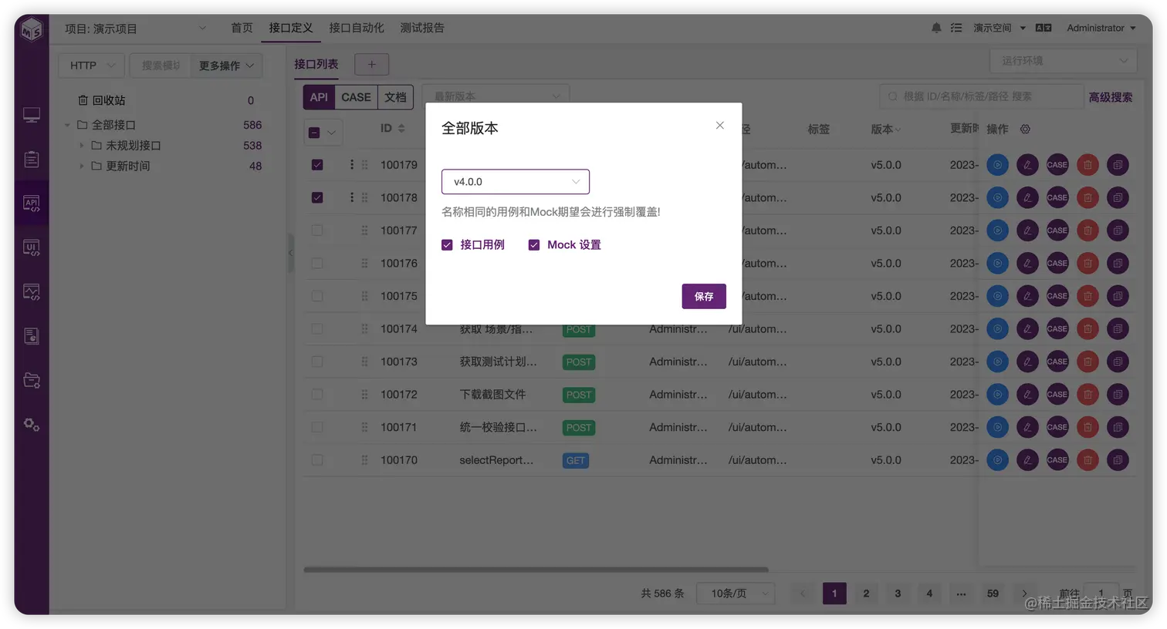Open system settings via the bottom gear icon
The width and height of the screenshot is (1167, 629).
[x=31, y=424]
